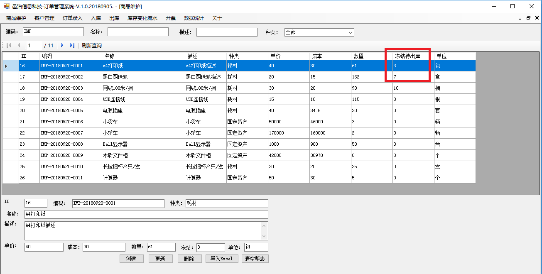Click the 清空整表 button
542x274 pixels.
(256, 259)
